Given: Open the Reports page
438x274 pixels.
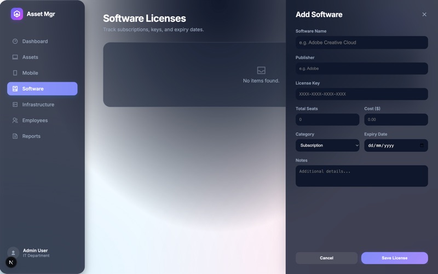Looking at the screenshot, I should 42,136.
